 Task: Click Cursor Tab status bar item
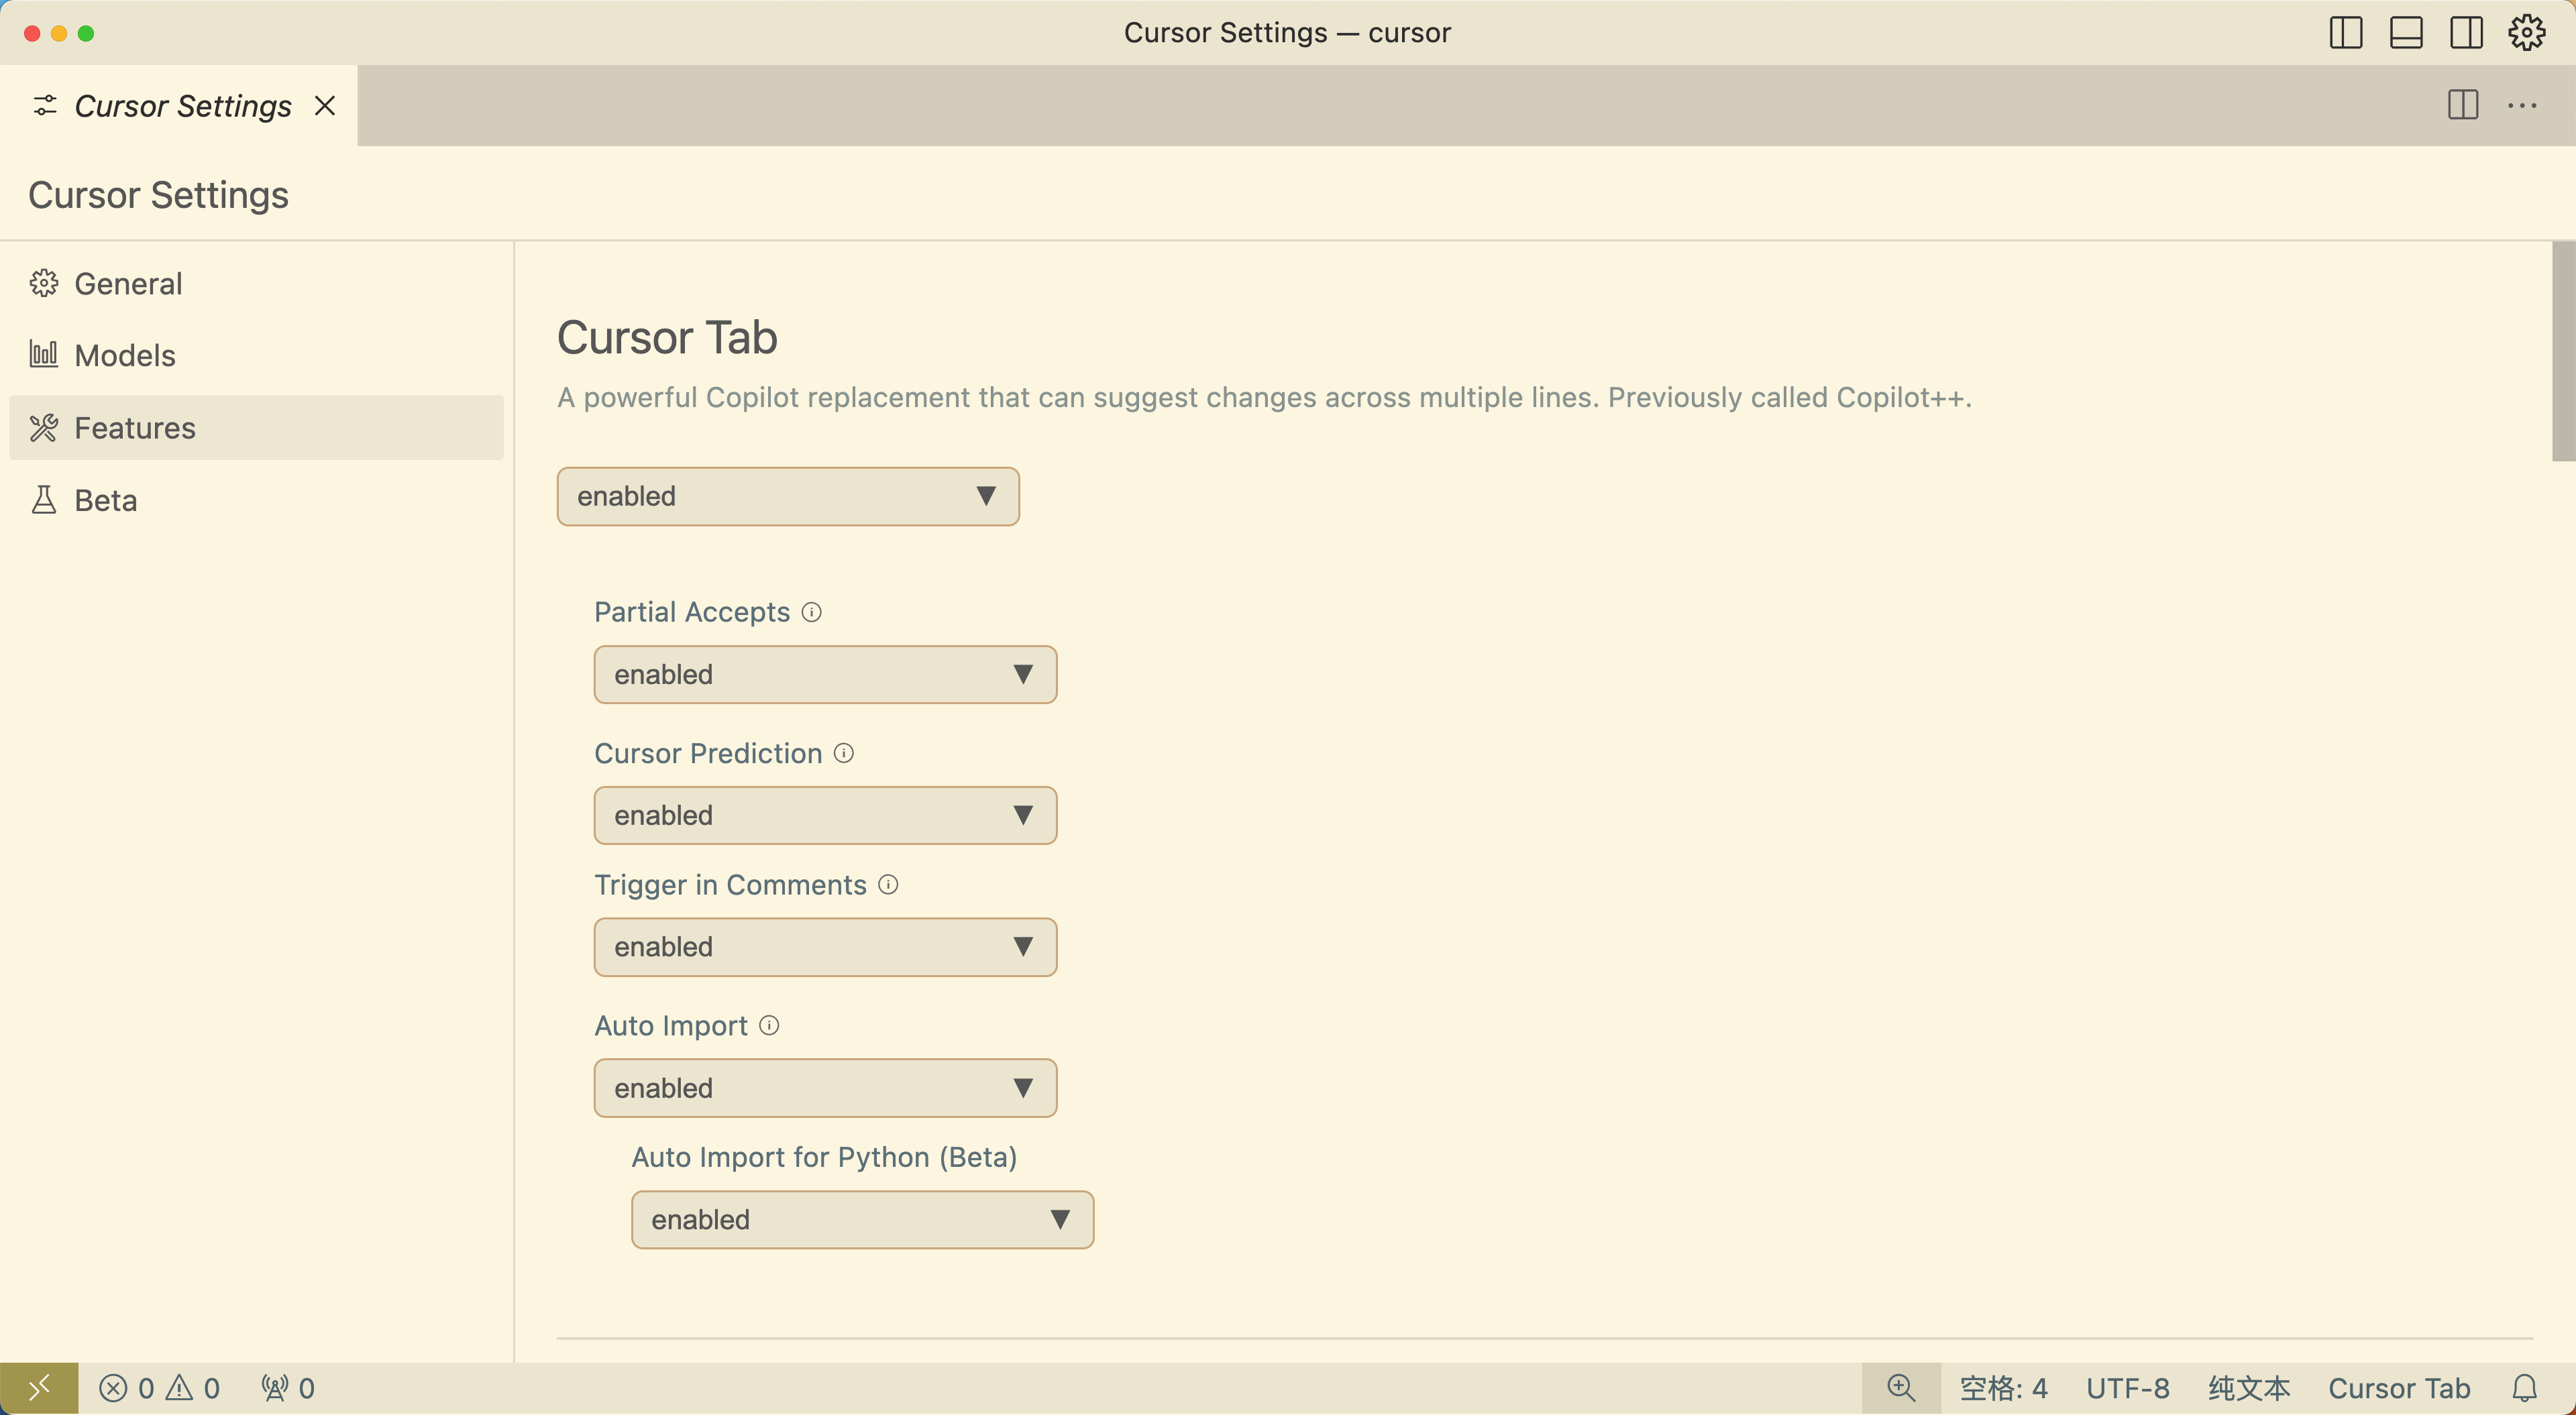point(2399,1388)
